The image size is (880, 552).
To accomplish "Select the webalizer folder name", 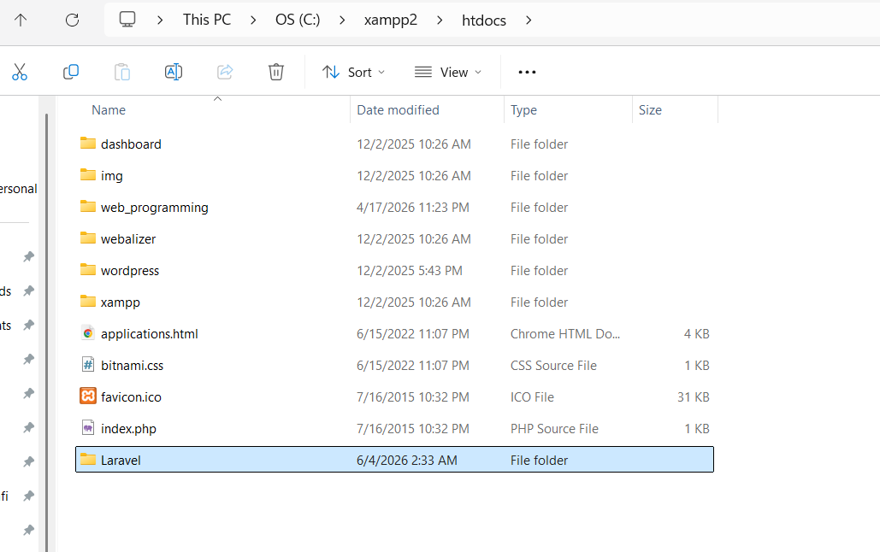I will pyautogui.click(x=128, y=239).
